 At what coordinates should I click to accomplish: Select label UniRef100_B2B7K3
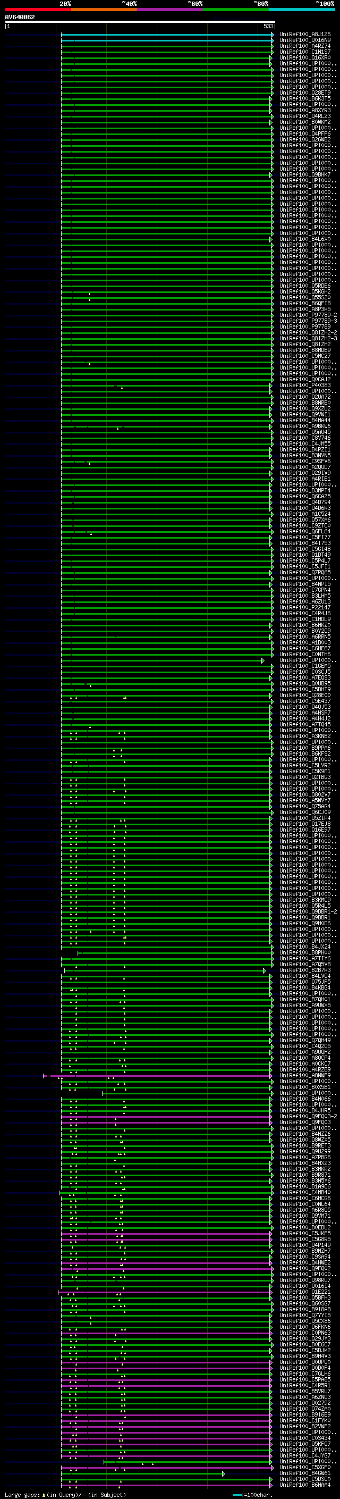point(305,970)
